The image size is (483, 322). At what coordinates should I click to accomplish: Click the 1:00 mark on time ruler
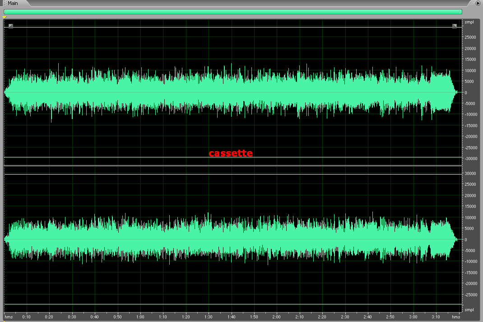click(x=140, y=317)
